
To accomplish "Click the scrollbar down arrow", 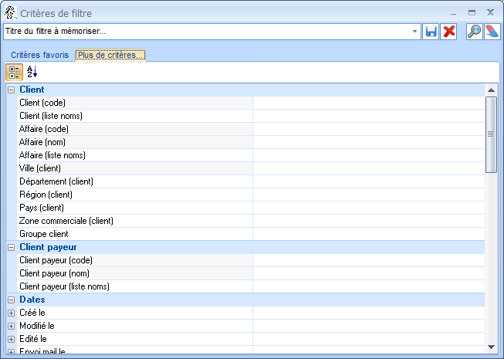I will (491, 347).
